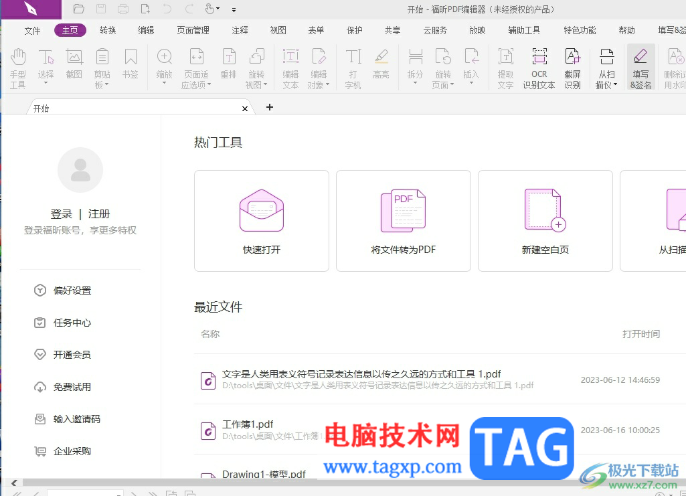Run OCR text recognition (OCR识别文本)

point(539,68)
